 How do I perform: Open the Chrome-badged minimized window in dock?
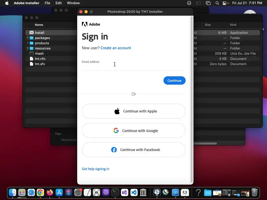click(x=245, y=192)
